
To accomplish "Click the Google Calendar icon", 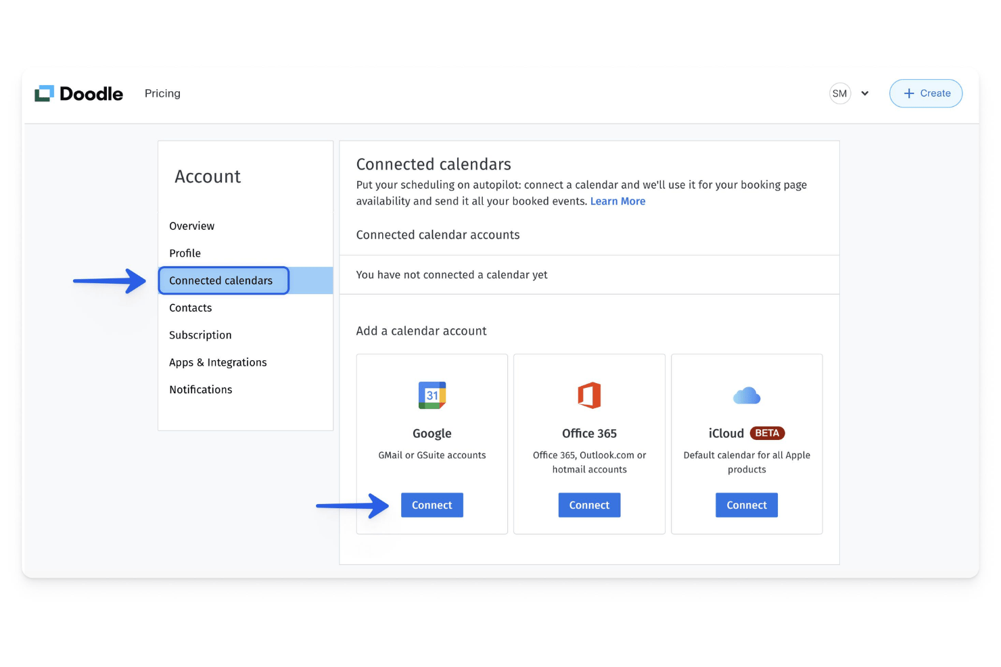I will pyautogui.click(x=432, y=395).
